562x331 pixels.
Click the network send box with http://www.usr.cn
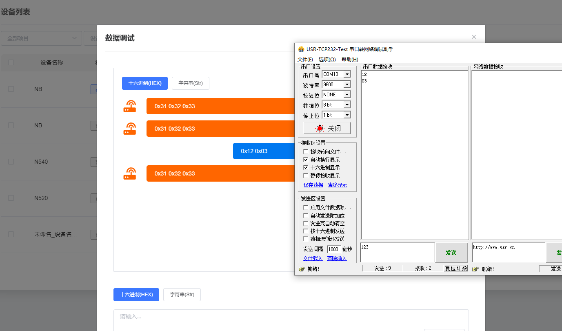click(x=509, y=253)
